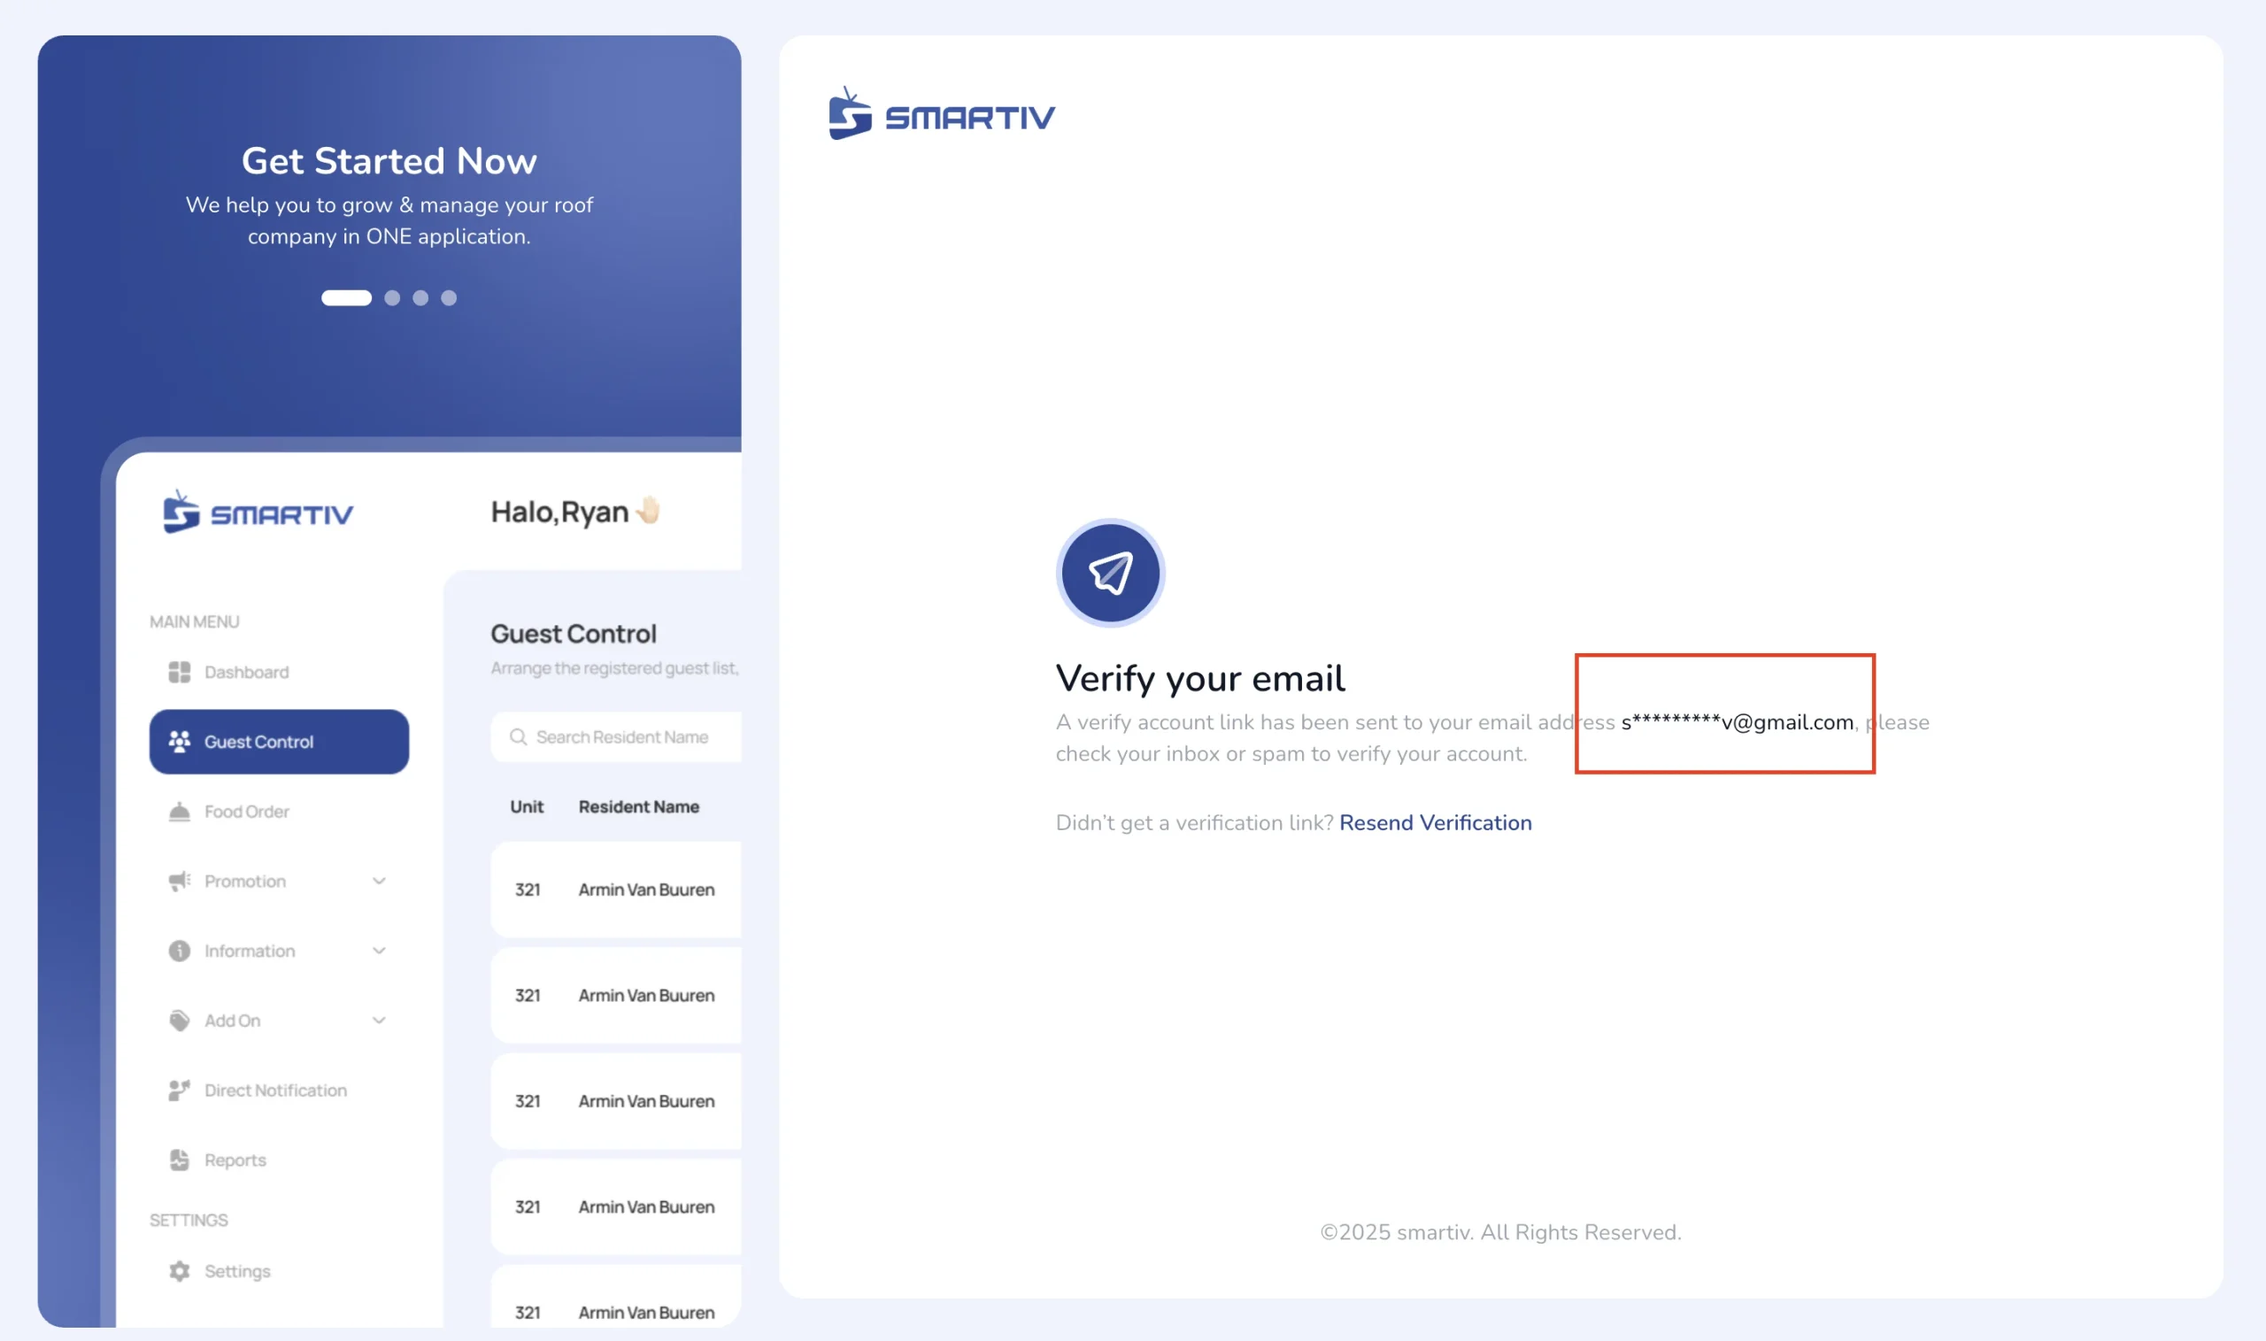Viewport: 2266px width, 1341px height.
Task: Click the Reports chart icon
Action: [x=179, y=1160]
